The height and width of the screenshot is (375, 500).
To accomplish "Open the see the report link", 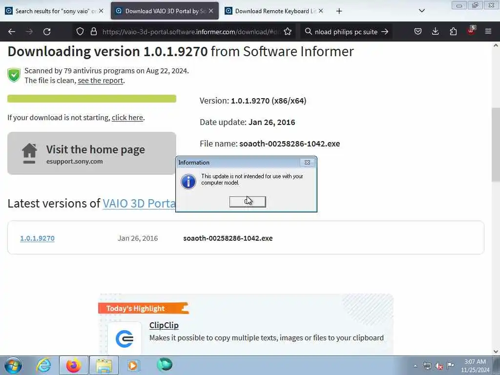I will [x=101, y=81].
